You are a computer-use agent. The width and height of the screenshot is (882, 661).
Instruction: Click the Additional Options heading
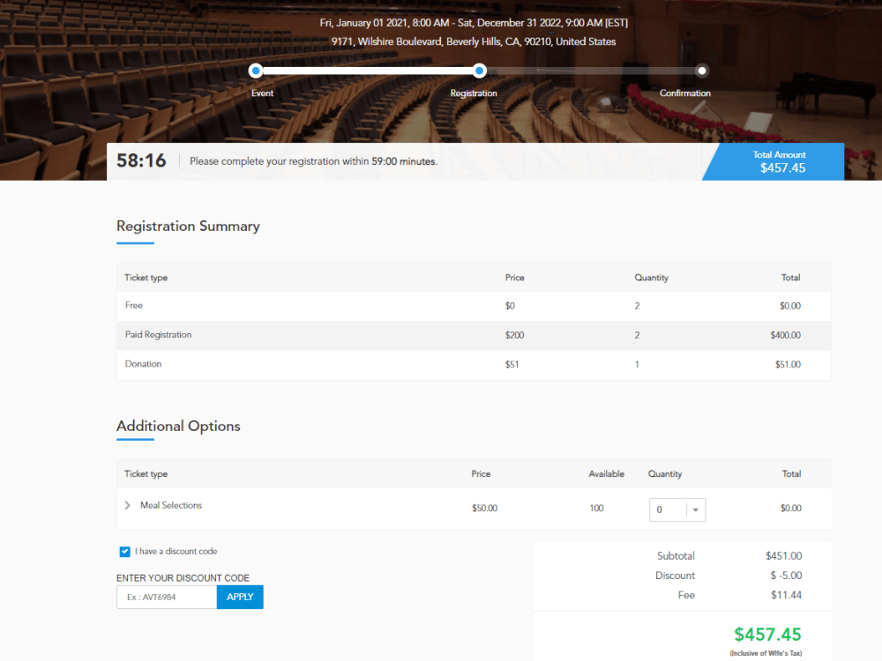point(178,426)
